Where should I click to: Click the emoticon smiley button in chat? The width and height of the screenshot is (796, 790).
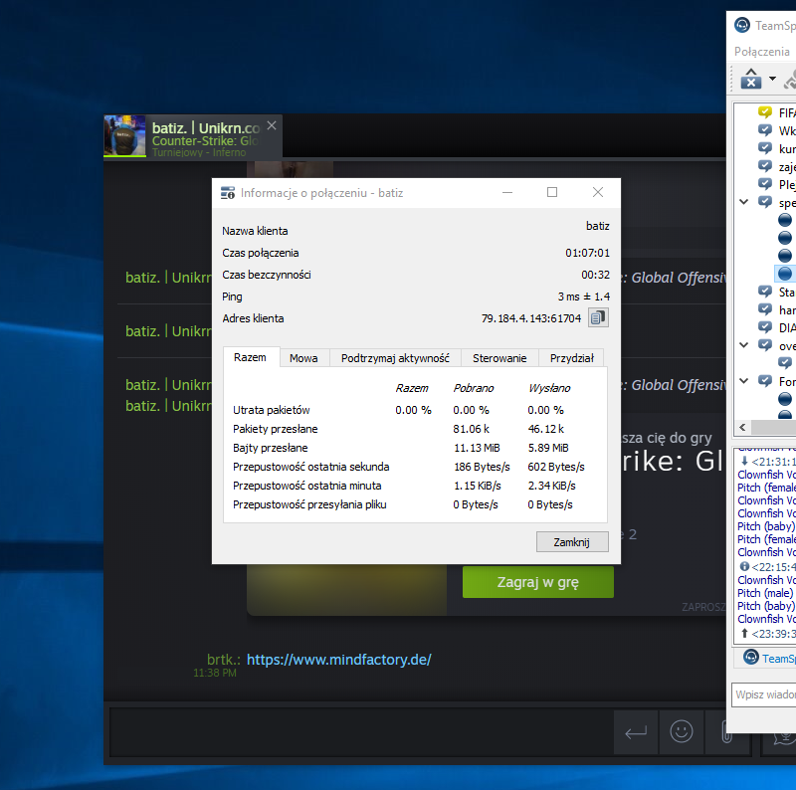[682, 732]
